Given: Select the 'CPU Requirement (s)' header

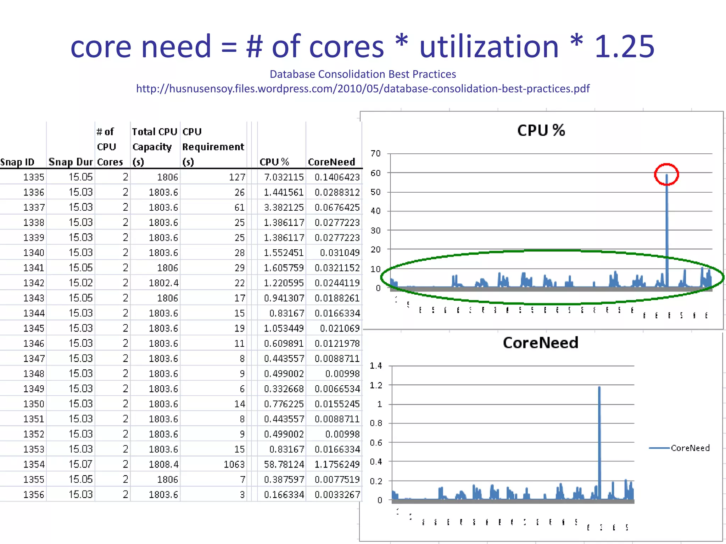Looking at the screenshot, I should click(x=213, y=147).
